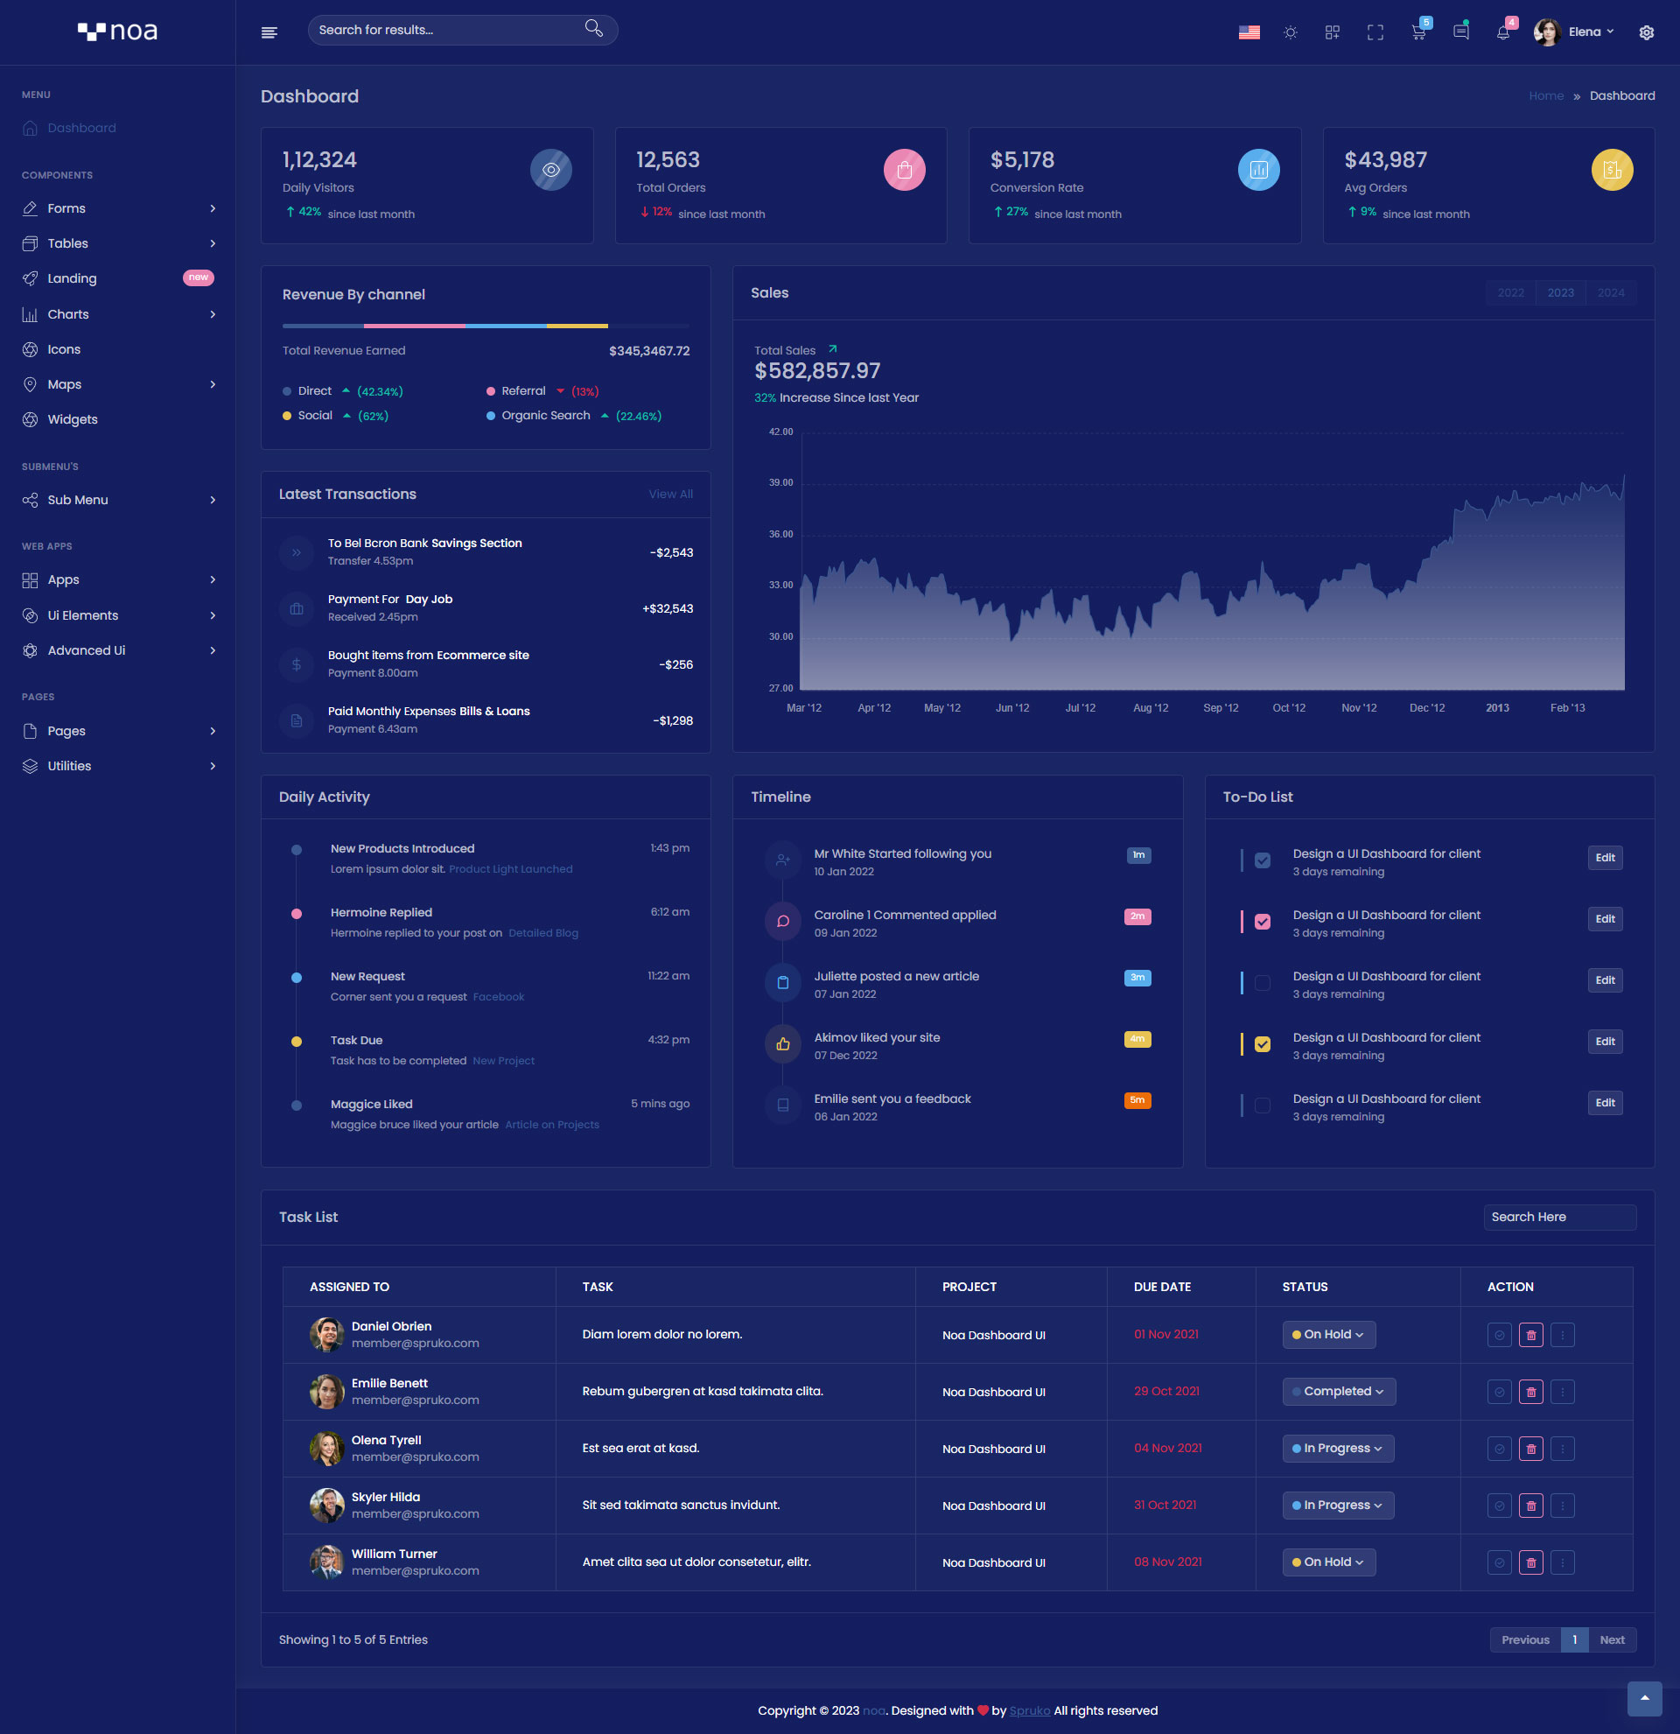
Task: Delete Daniel Obrien's task with trash icon
Action: [1530, 1335]
